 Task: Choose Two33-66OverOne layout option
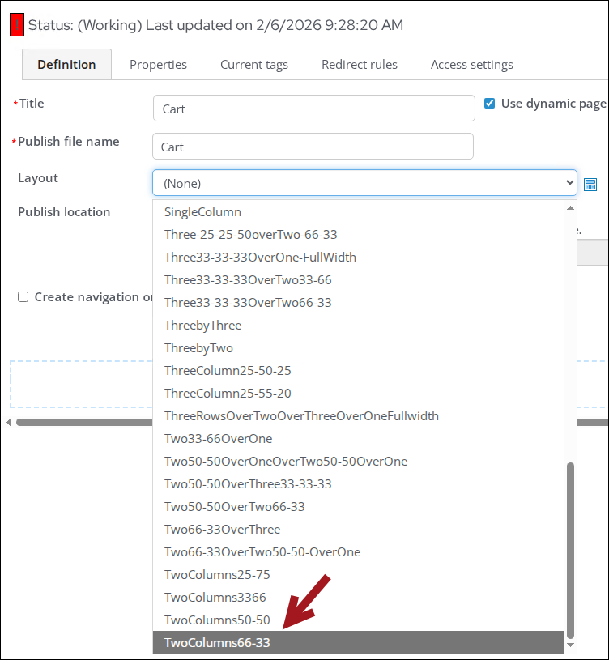tap(218, 439)
